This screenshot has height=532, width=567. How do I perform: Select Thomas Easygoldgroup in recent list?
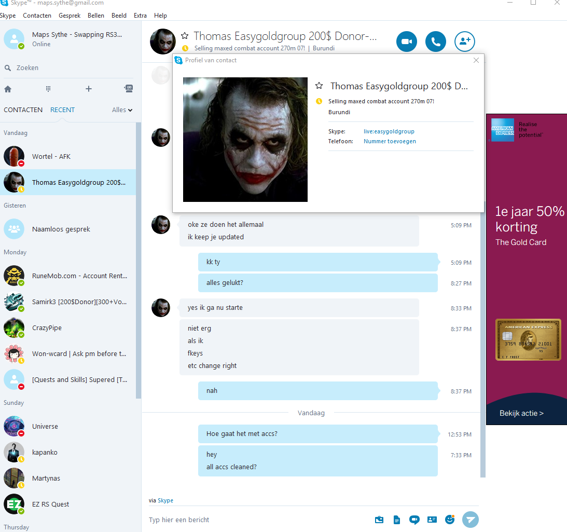[x=68, y=182]
